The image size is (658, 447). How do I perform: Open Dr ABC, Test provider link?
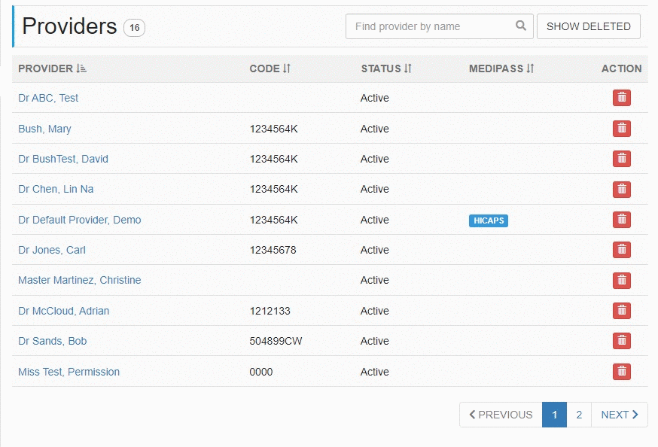coord(48,98)
